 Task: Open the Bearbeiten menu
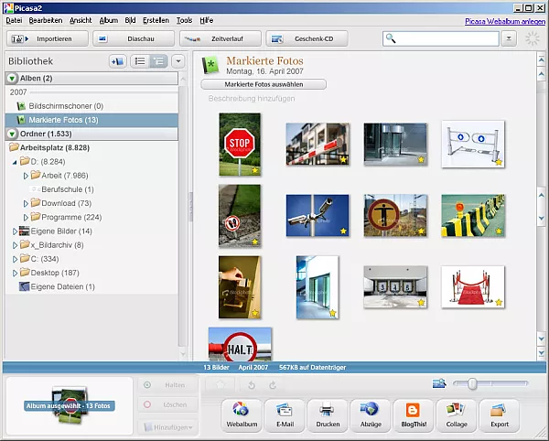[x=46, y=19]
